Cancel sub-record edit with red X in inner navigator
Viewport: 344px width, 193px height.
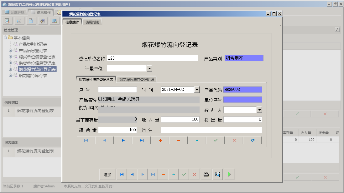pyautogui.click(x=234, y=140)
